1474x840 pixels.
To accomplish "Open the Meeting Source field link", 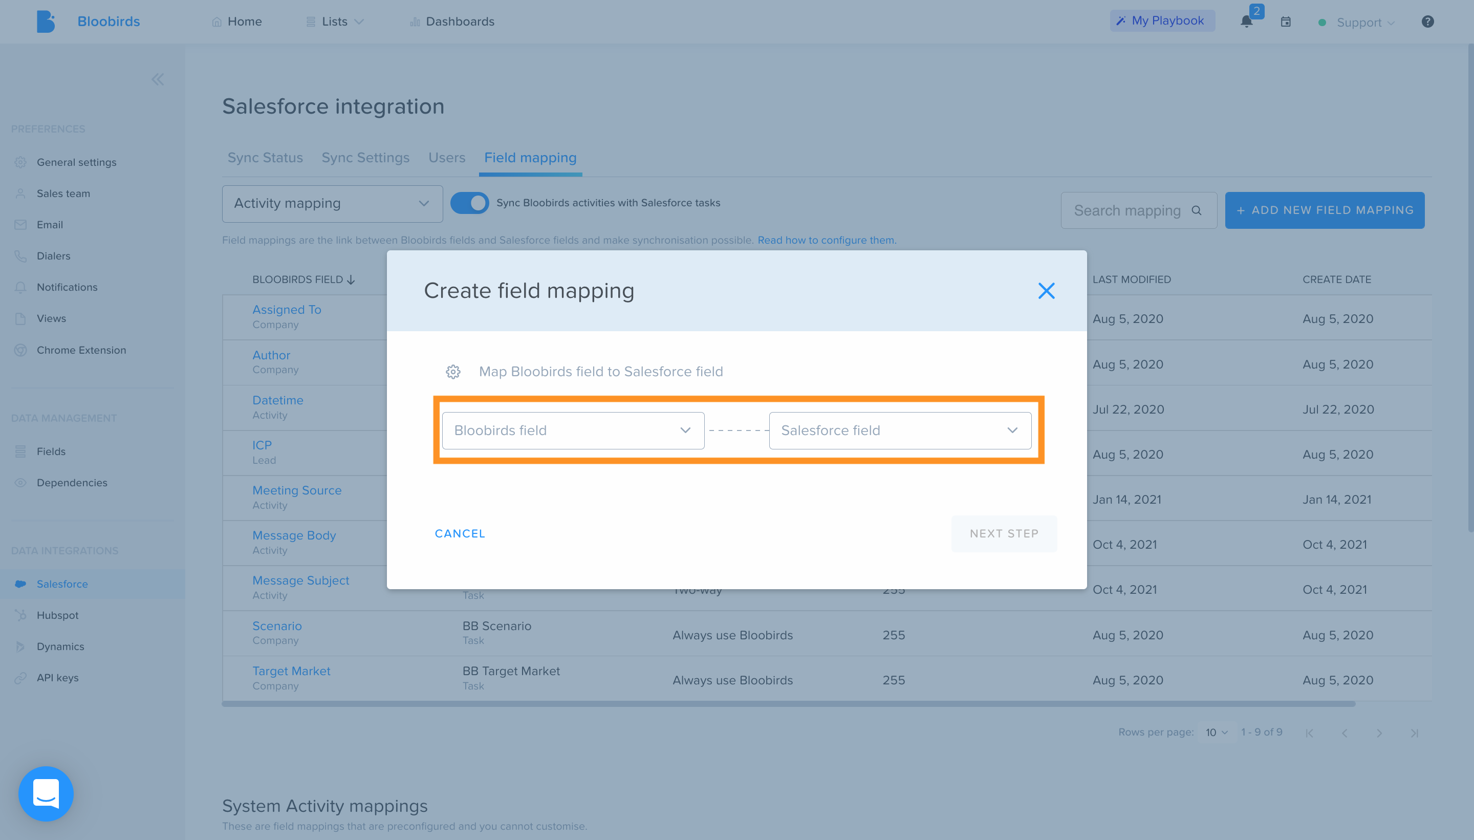I will point(297,490).
